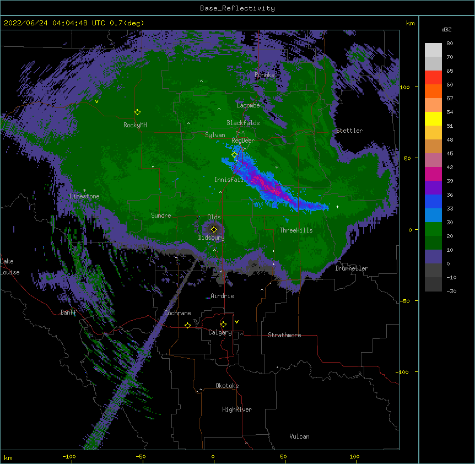Viewport: 475px width, 464px height.
Task: Click the Drumheller map label
Action: 352,268
